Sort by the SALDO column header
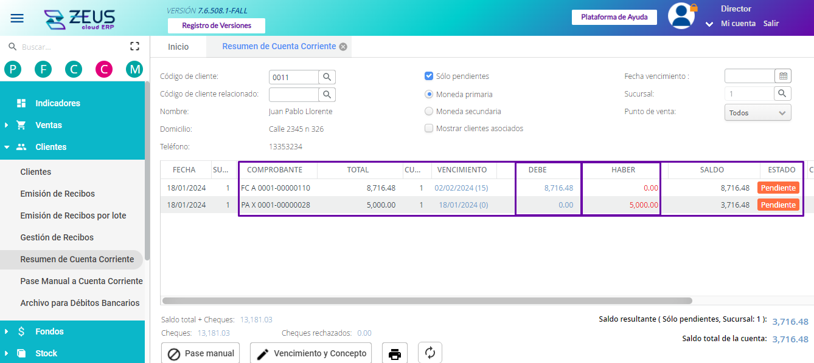Viewport: 814px width, 363px height. pyautogui.click(x=711, y=170)
